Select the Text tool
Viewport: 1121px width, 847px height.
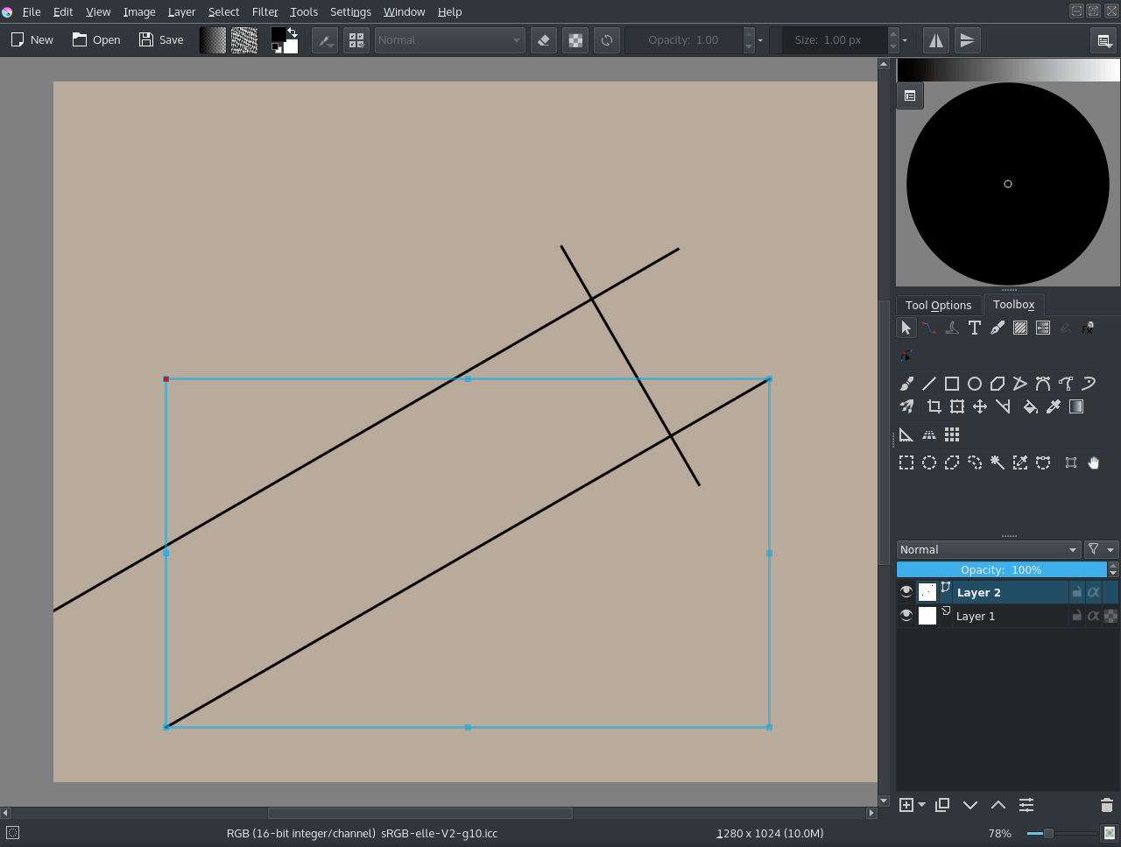pyautogui.click(x=975, y=328)
